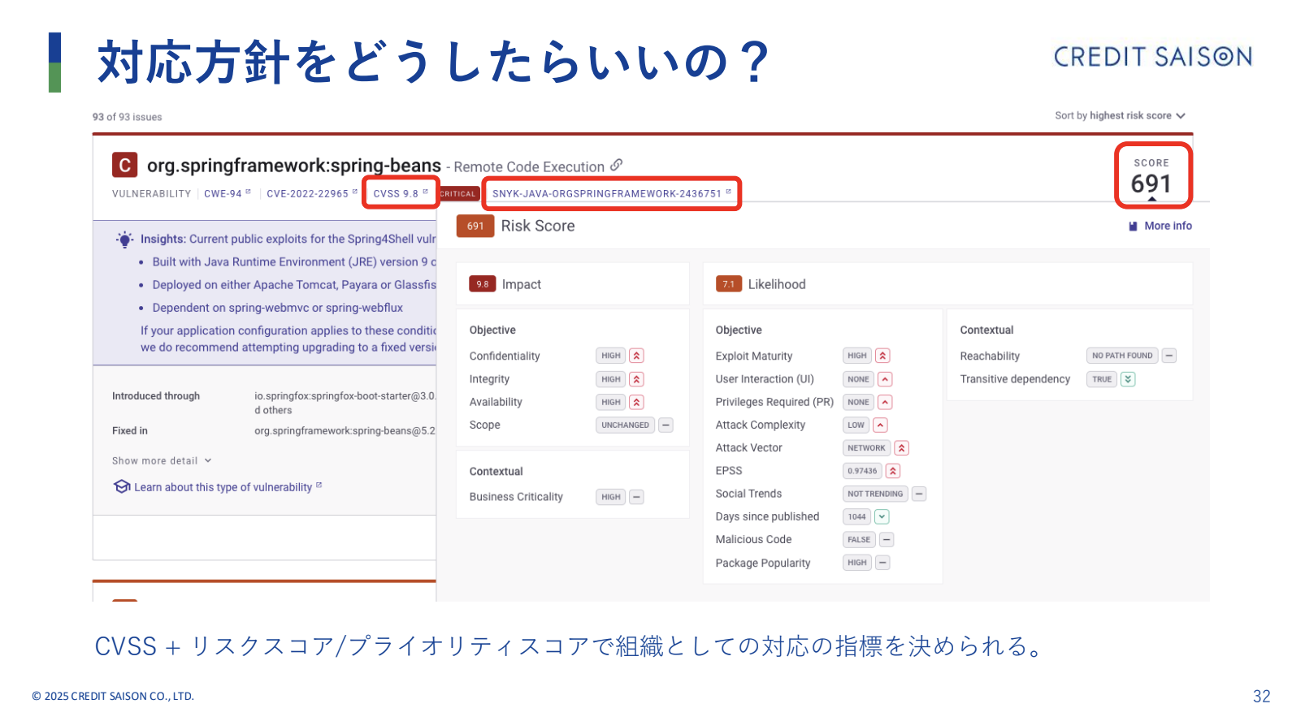1292x721 pixels.
Task: Open the CVSS 9.8 link
Action: coord(401,193)
